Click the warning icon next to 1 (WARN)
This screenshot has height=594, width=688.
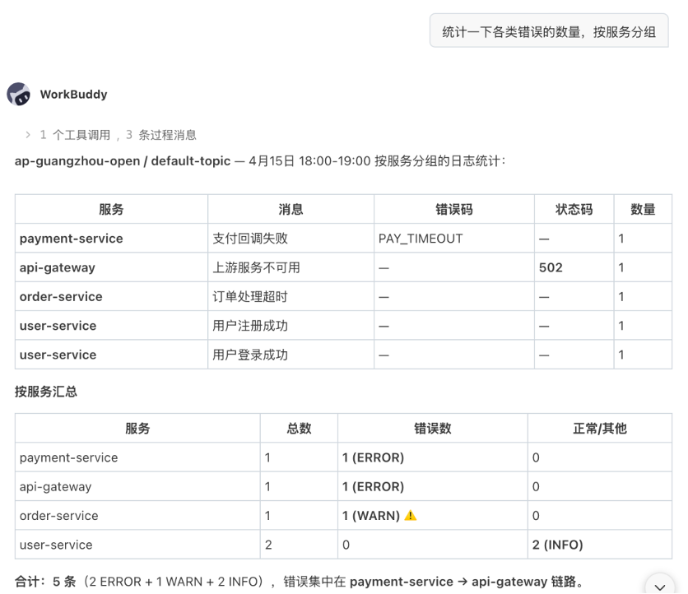(x=411, y=516)
